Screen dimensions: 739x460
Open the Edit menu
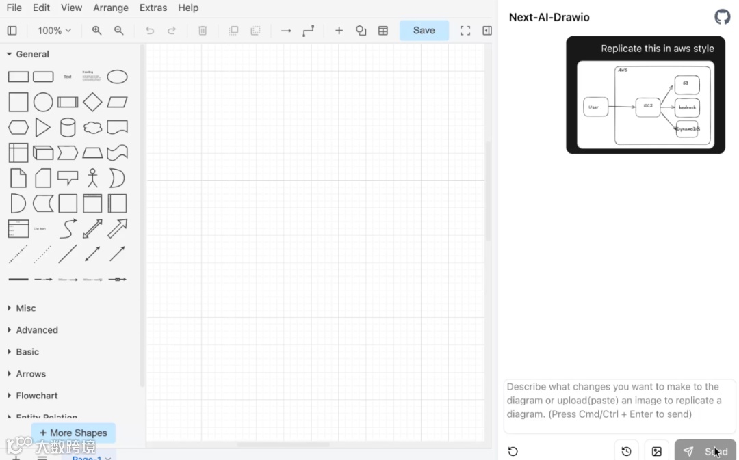click(41, 8)
